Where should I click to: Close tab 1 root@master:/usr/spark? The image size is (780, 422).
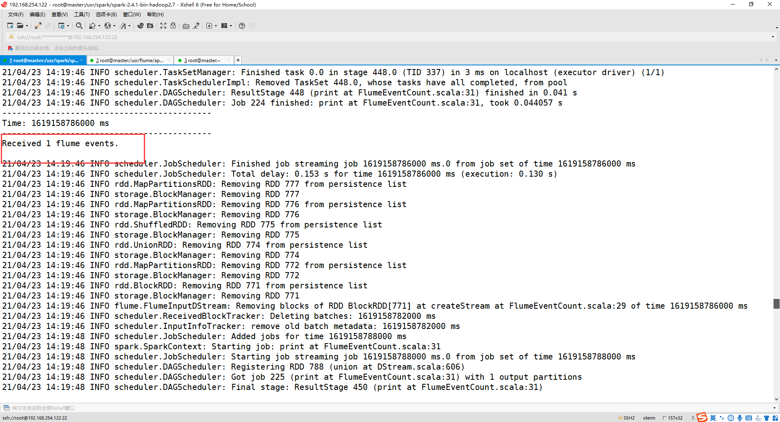point(82,60)
